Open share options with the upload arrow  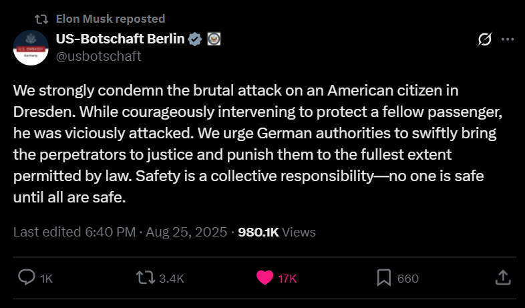(x=504, y=277)
